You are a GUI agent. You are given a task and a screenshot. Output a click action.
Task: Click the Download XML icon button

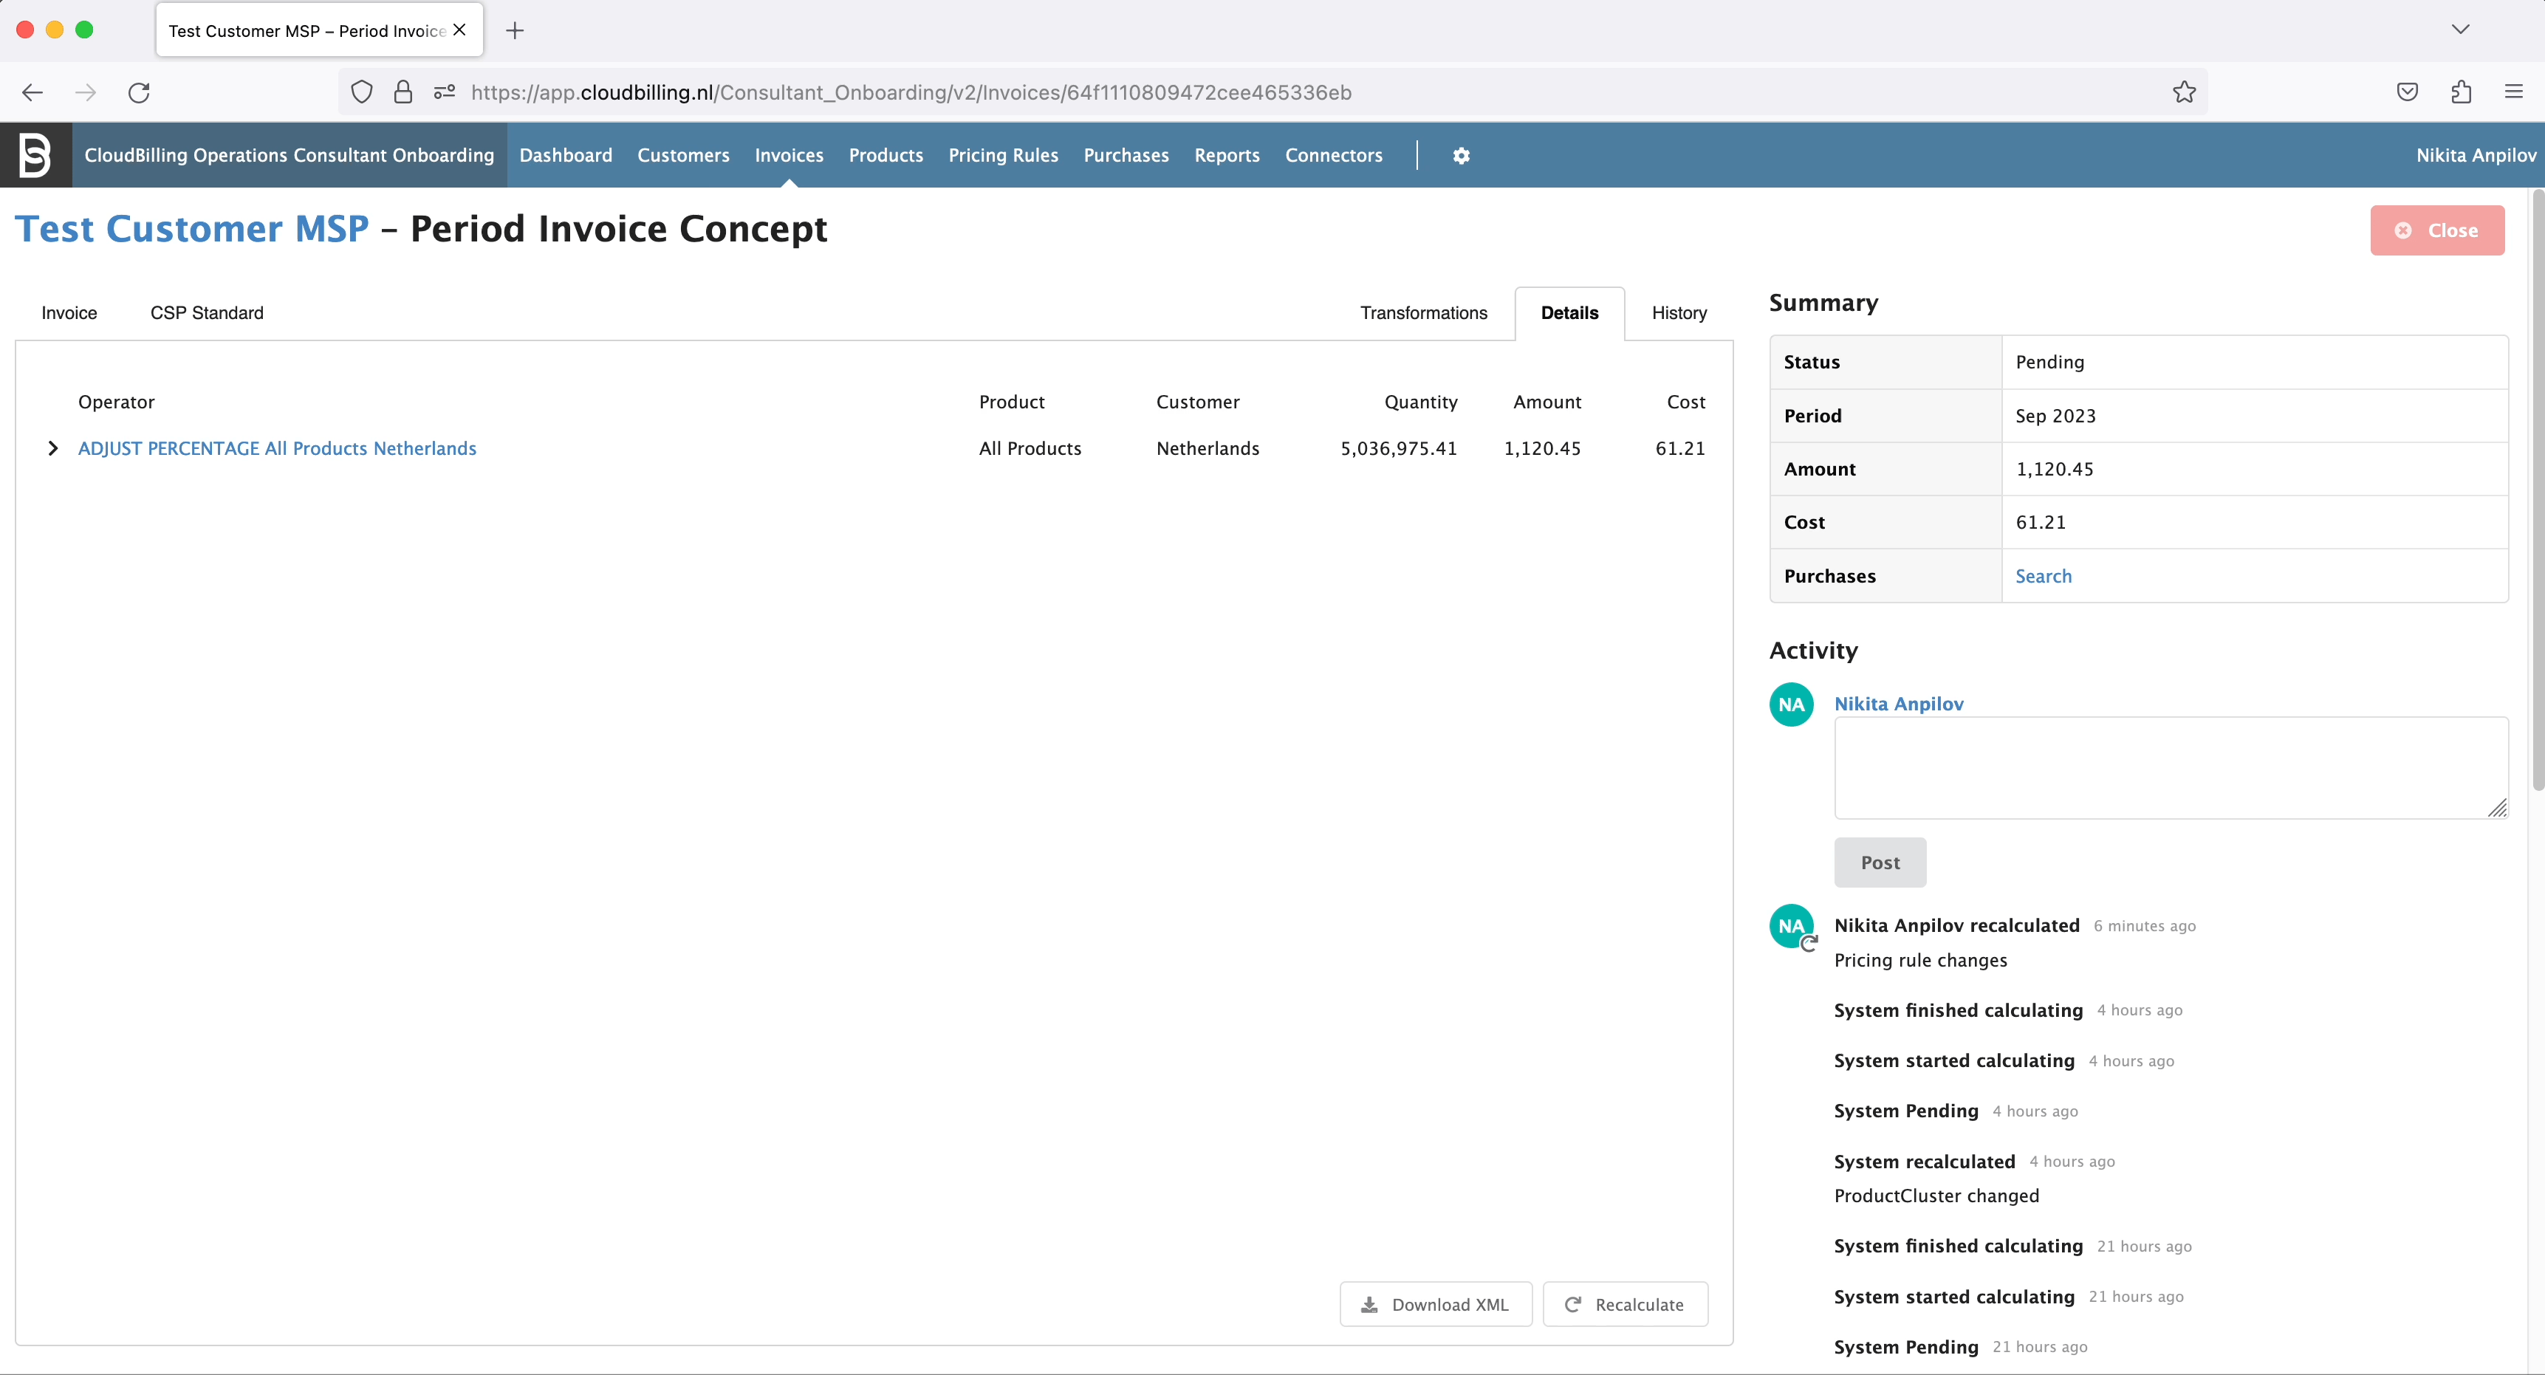click(1369, 1304)
